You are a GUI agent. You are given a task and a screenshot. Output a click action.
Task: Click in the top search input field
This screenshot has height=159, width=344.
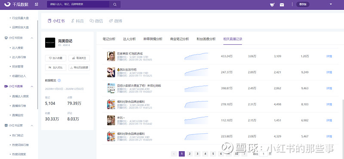[78, 4]
